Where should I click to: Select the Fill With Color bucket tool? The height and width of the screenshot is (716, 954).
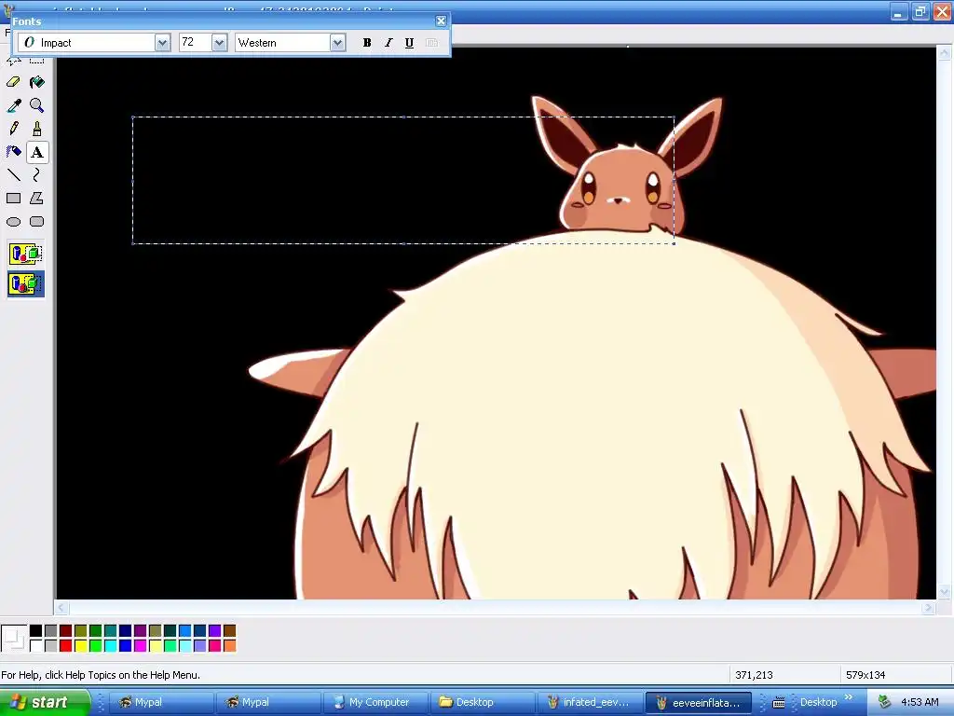(37, 82)
